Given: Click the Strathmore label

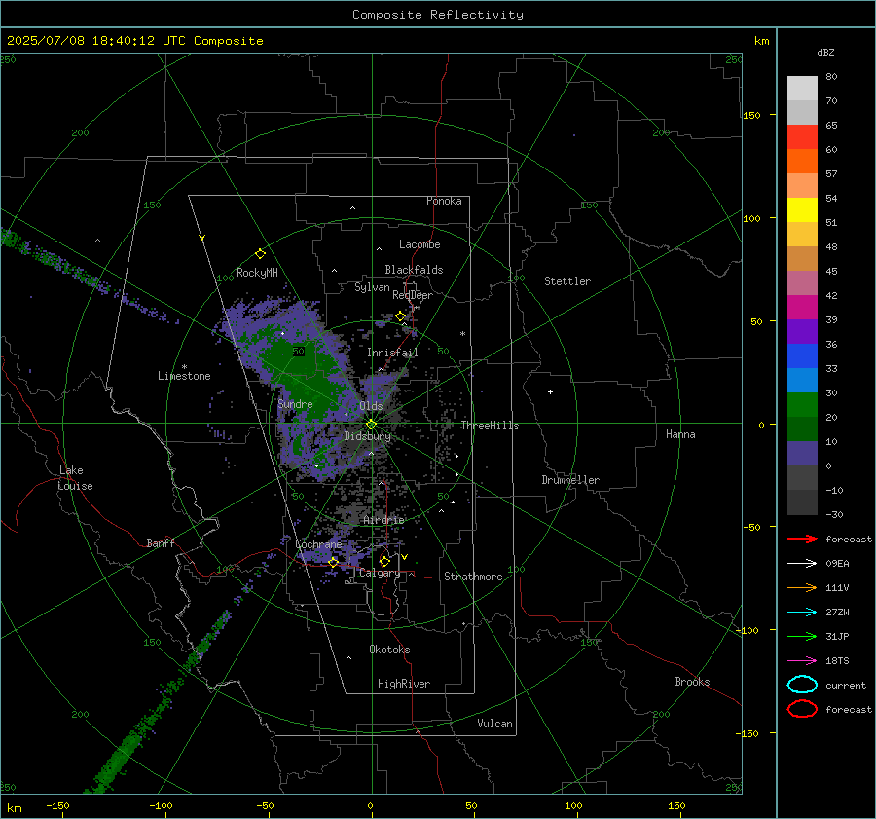Looking at the screenshot, I should point(473,577).
